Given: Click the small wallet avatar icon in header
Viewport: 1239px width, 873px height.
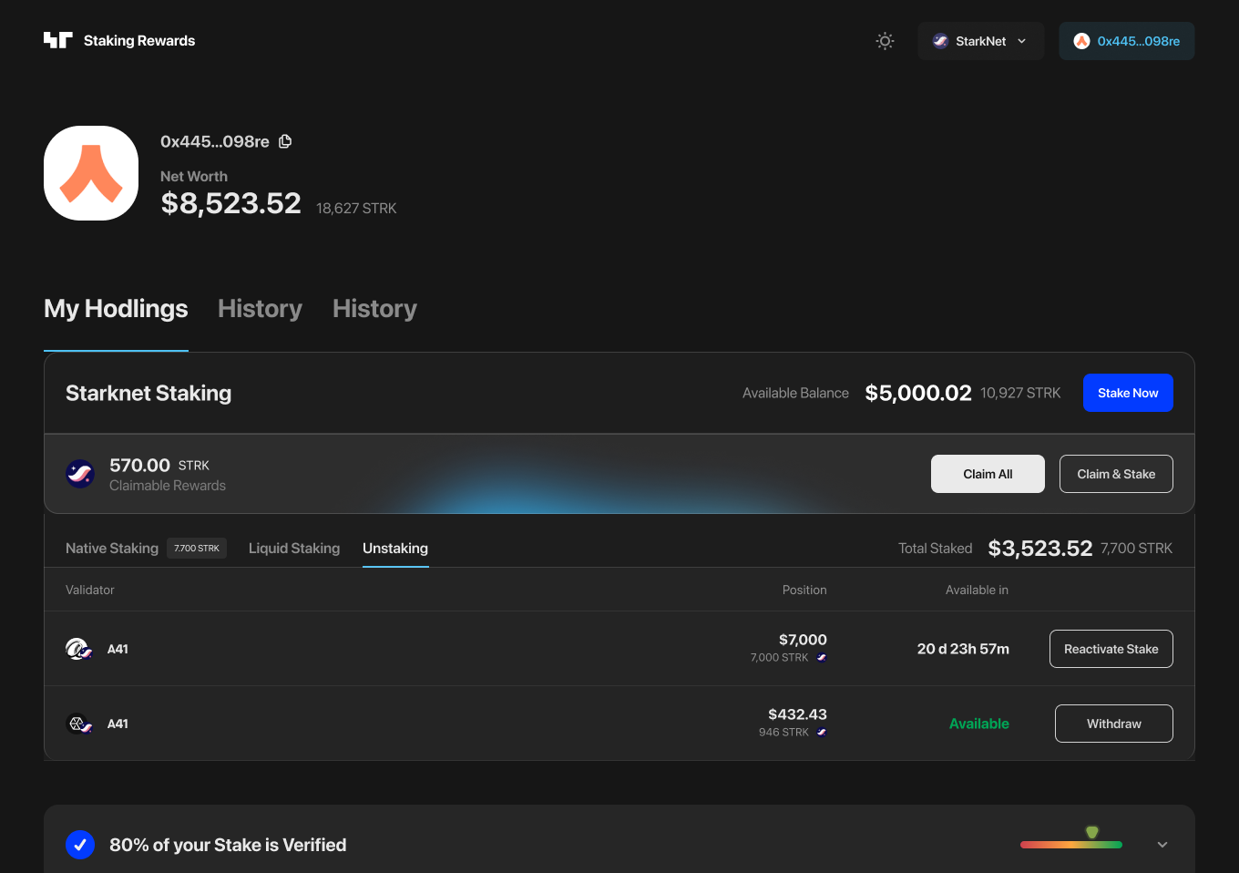Looking at the screenshot, I should pyautogui.click(x=1081, y=41).
